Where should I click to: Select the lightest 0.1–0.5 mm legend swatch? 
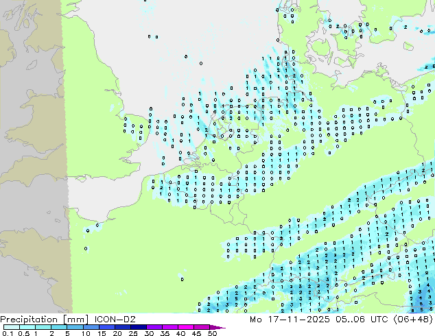[x=12, y=327]
